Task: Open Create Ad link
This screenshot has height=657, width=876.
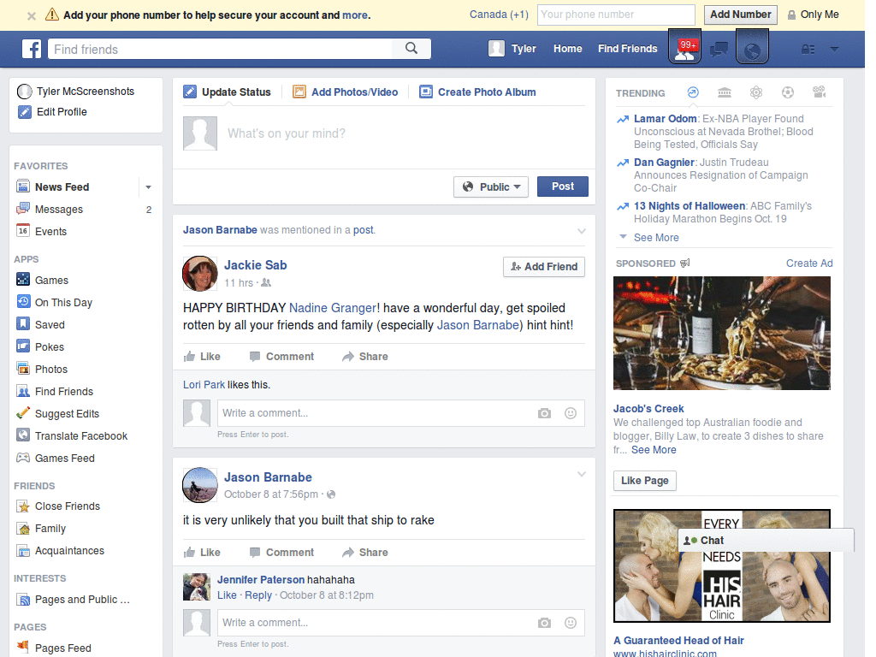Action: coord(809,263)
